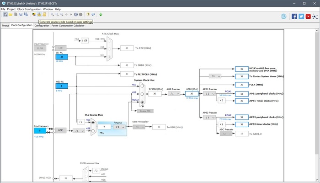Click the Generate source code gear icon
Screen dimensions: 320x183
click(x=39, y=14)
